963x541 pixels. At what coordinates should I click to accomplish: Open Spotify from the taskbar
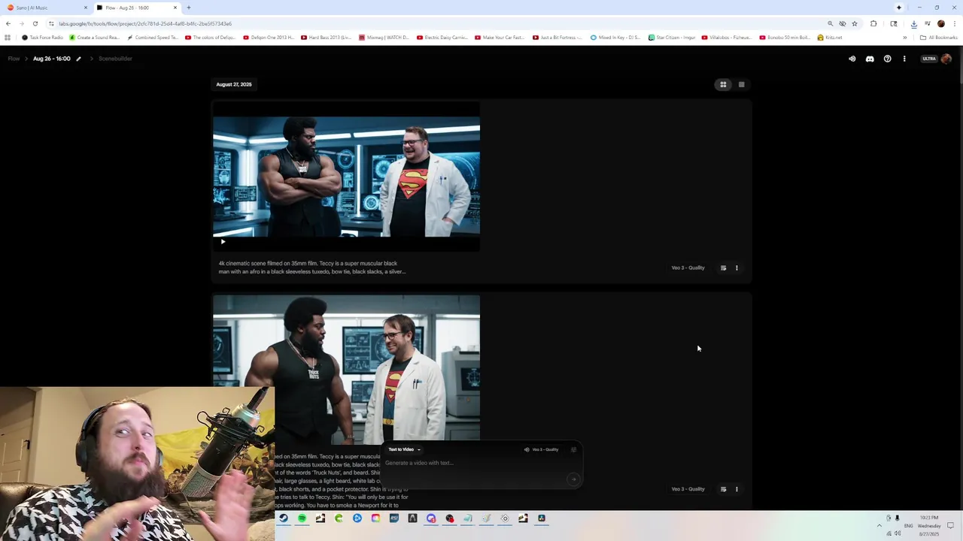click(x=302, y=518)
